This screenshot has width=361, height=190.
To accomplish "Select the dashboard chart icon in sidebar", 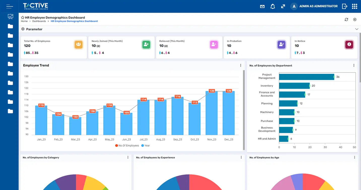I will click(x=10, y=16).
